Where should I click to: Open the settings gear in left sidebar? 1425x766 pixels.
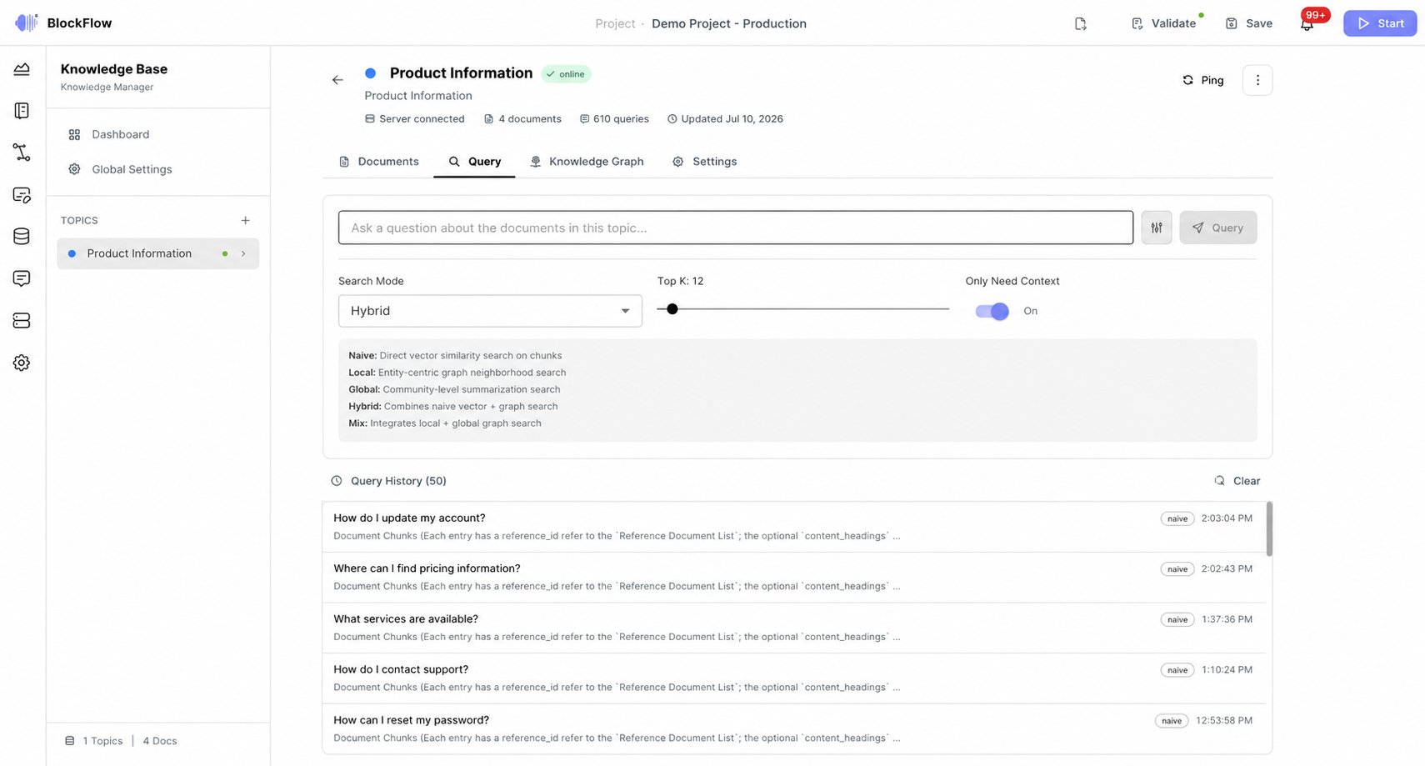point(22,363)
